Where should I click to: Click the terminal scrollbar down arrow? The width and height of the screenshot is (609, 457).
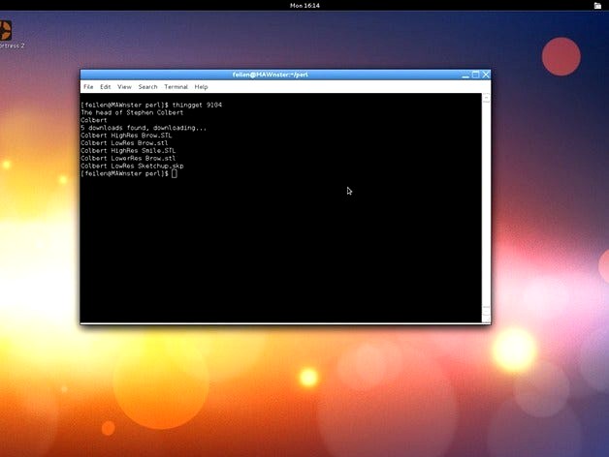click(x=486, y=317)
